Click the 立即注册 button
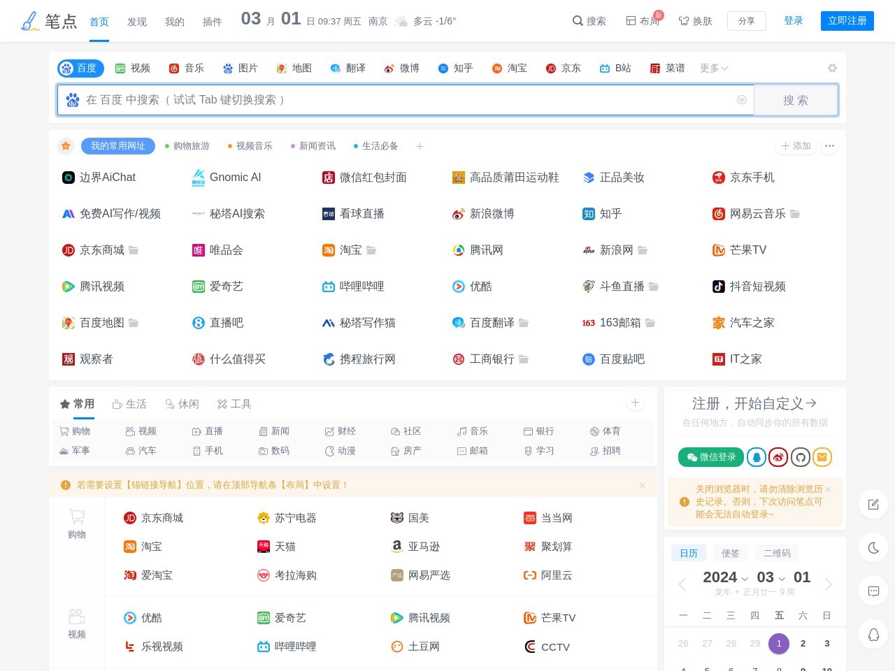This screenshot has width=895, height=671. click(847, 21)
